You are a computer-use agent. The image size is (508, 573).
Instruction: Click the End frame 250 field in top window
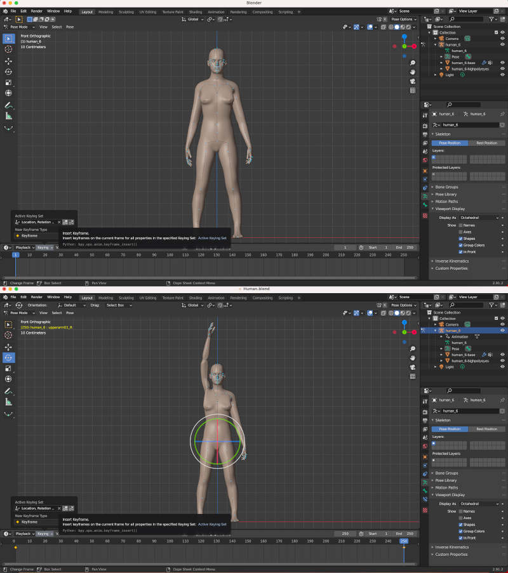(406, 247)
